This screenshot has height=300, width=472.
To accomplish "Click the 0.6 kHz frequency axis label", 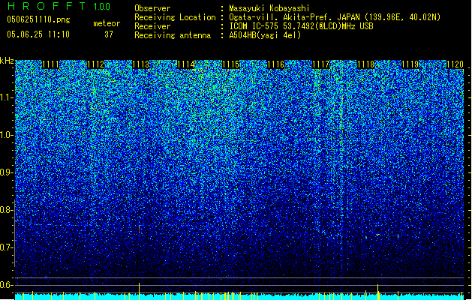I will (7, 285).
